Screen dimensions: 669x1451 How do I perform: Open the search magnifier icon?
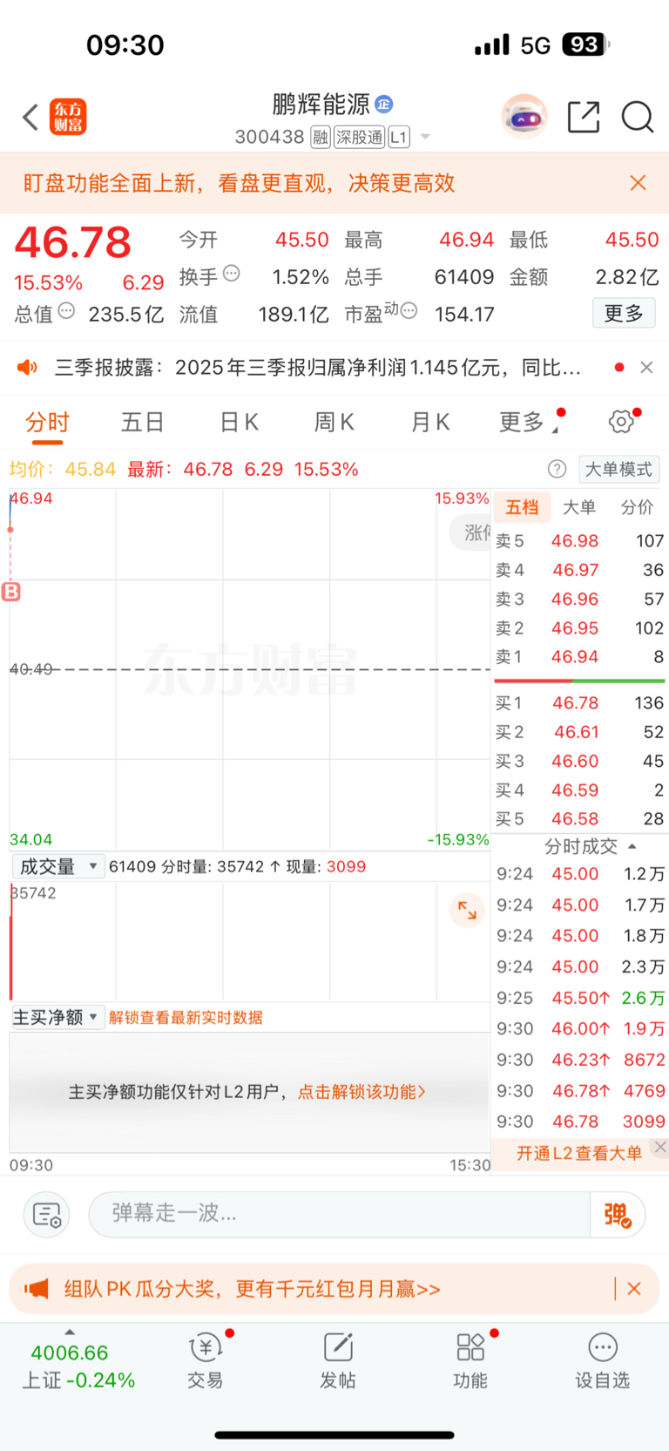point(638,117)
